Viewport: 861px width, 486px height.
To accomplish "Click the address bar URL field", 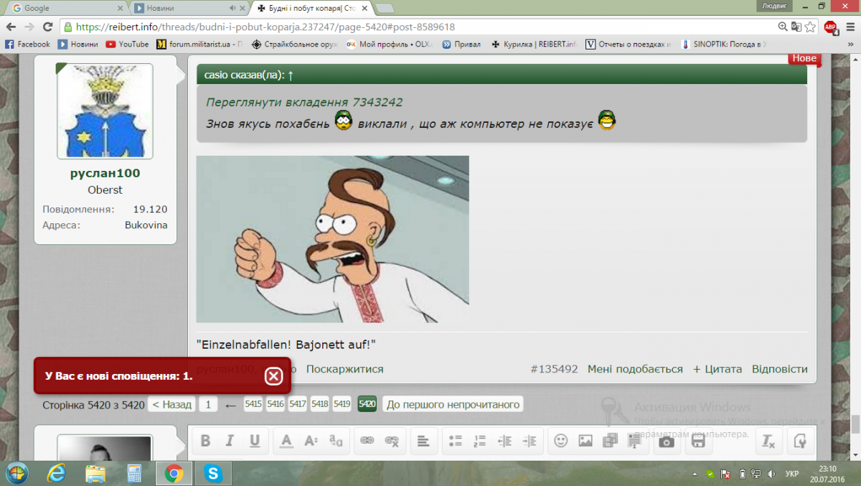I will [x=416, y=27].
